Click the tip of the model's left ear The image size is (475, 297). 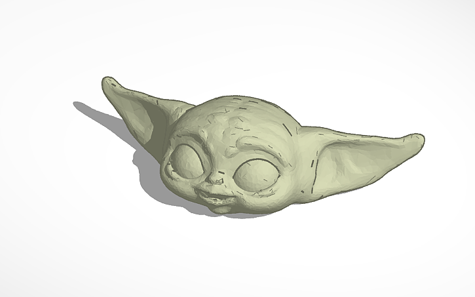point(108,82)
